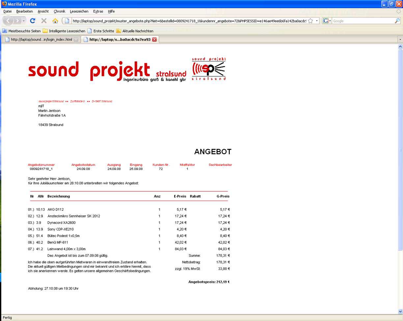Click the Angebotsdatum label
403x321 pixels.
click(x=83, y=165)
